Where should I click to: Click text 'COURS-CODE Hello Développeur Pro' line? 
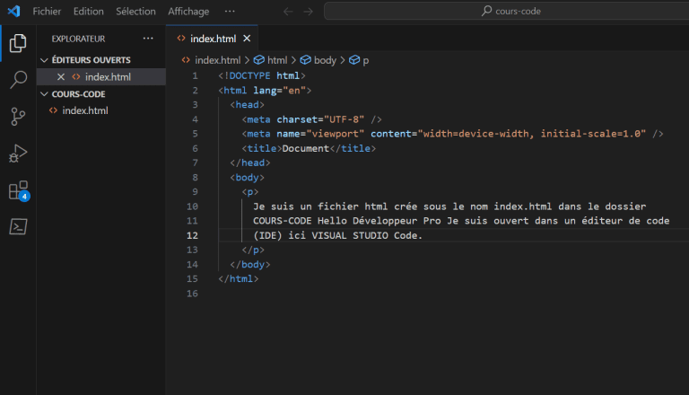(x=461, y=221)
